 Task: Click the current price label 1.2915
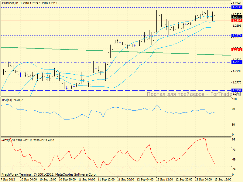(x=236, y=17)
